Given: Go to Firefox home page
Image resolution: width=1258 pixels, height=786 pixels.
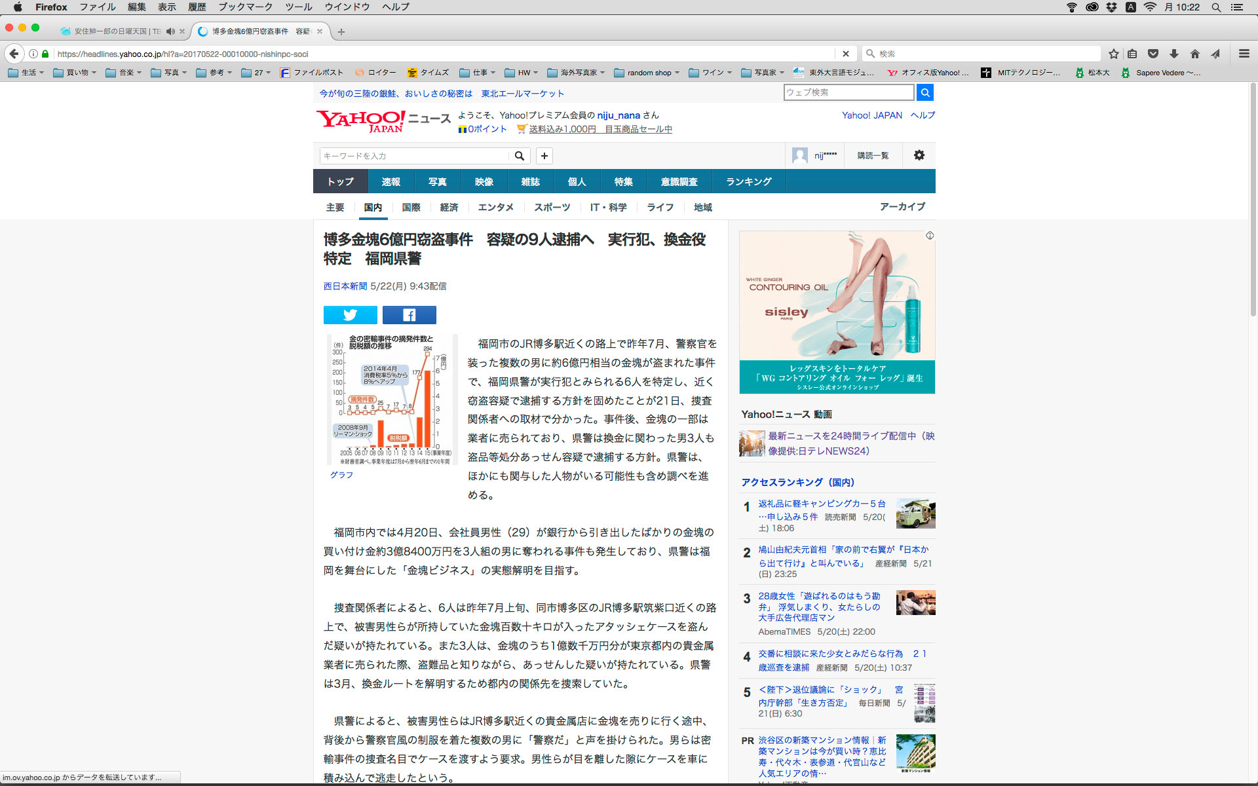Looking at the screenshot, I should [1195, 54].
